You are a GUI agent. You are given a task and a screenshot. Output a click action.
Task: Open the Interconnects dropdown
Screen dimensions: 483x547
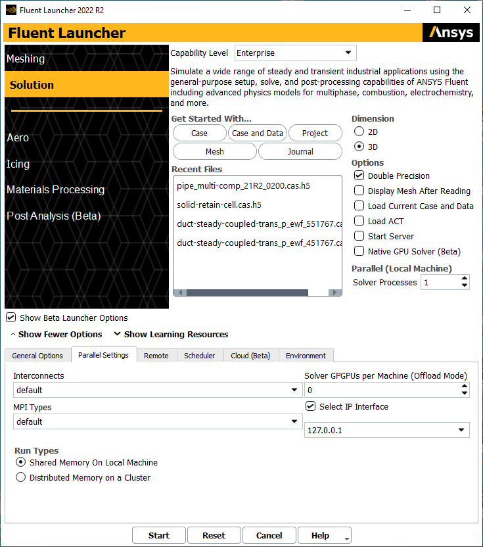point(158,390)
